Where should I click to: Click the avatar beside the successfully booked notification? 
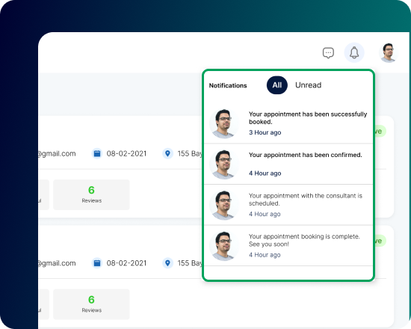coord(224,124)
